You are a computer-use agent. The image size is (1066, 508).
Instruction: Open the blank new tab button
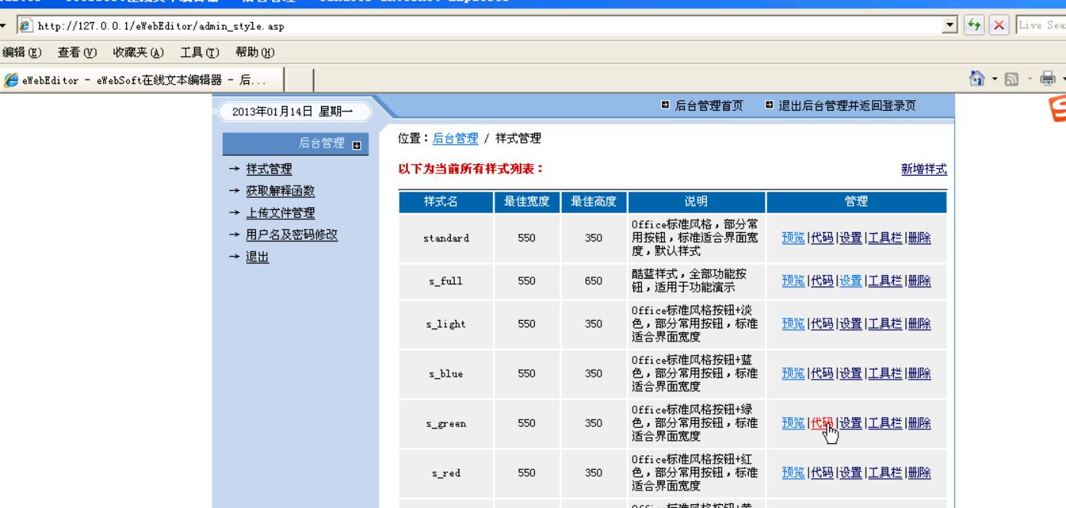[x=299, y=80]
